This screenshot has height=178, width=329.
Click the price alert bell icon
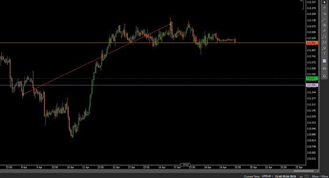[x=324, y=76]
